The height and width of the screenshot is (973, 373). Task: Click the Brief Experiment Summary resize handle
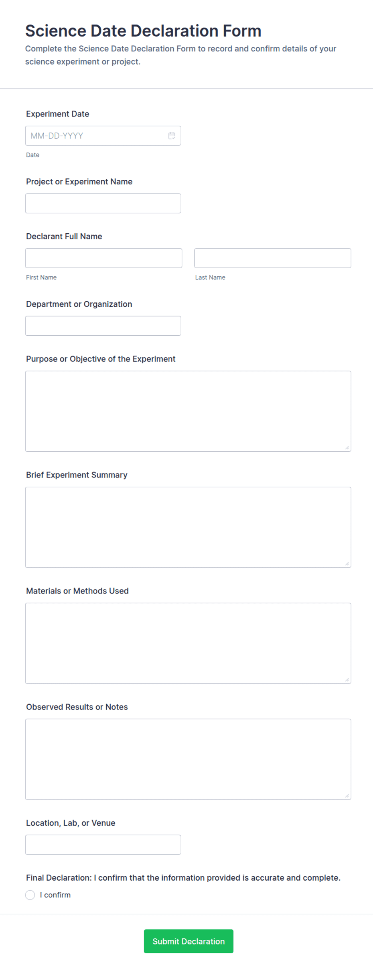347,563
